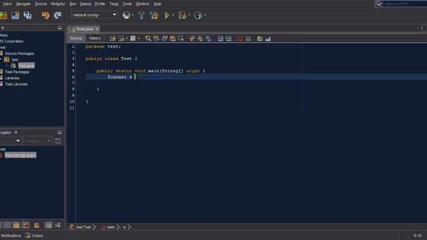Click the Previous Bookmark icon
427x240 pixels.
(x=192, y=39)
